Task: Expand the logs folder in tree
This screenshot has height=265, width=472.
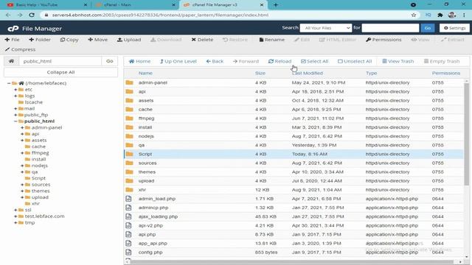Action: 15,96
